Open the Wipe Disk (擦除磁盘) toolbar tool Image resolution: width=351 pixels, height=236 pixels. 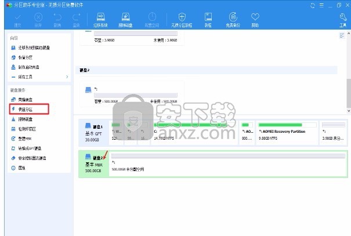point(125,20)
